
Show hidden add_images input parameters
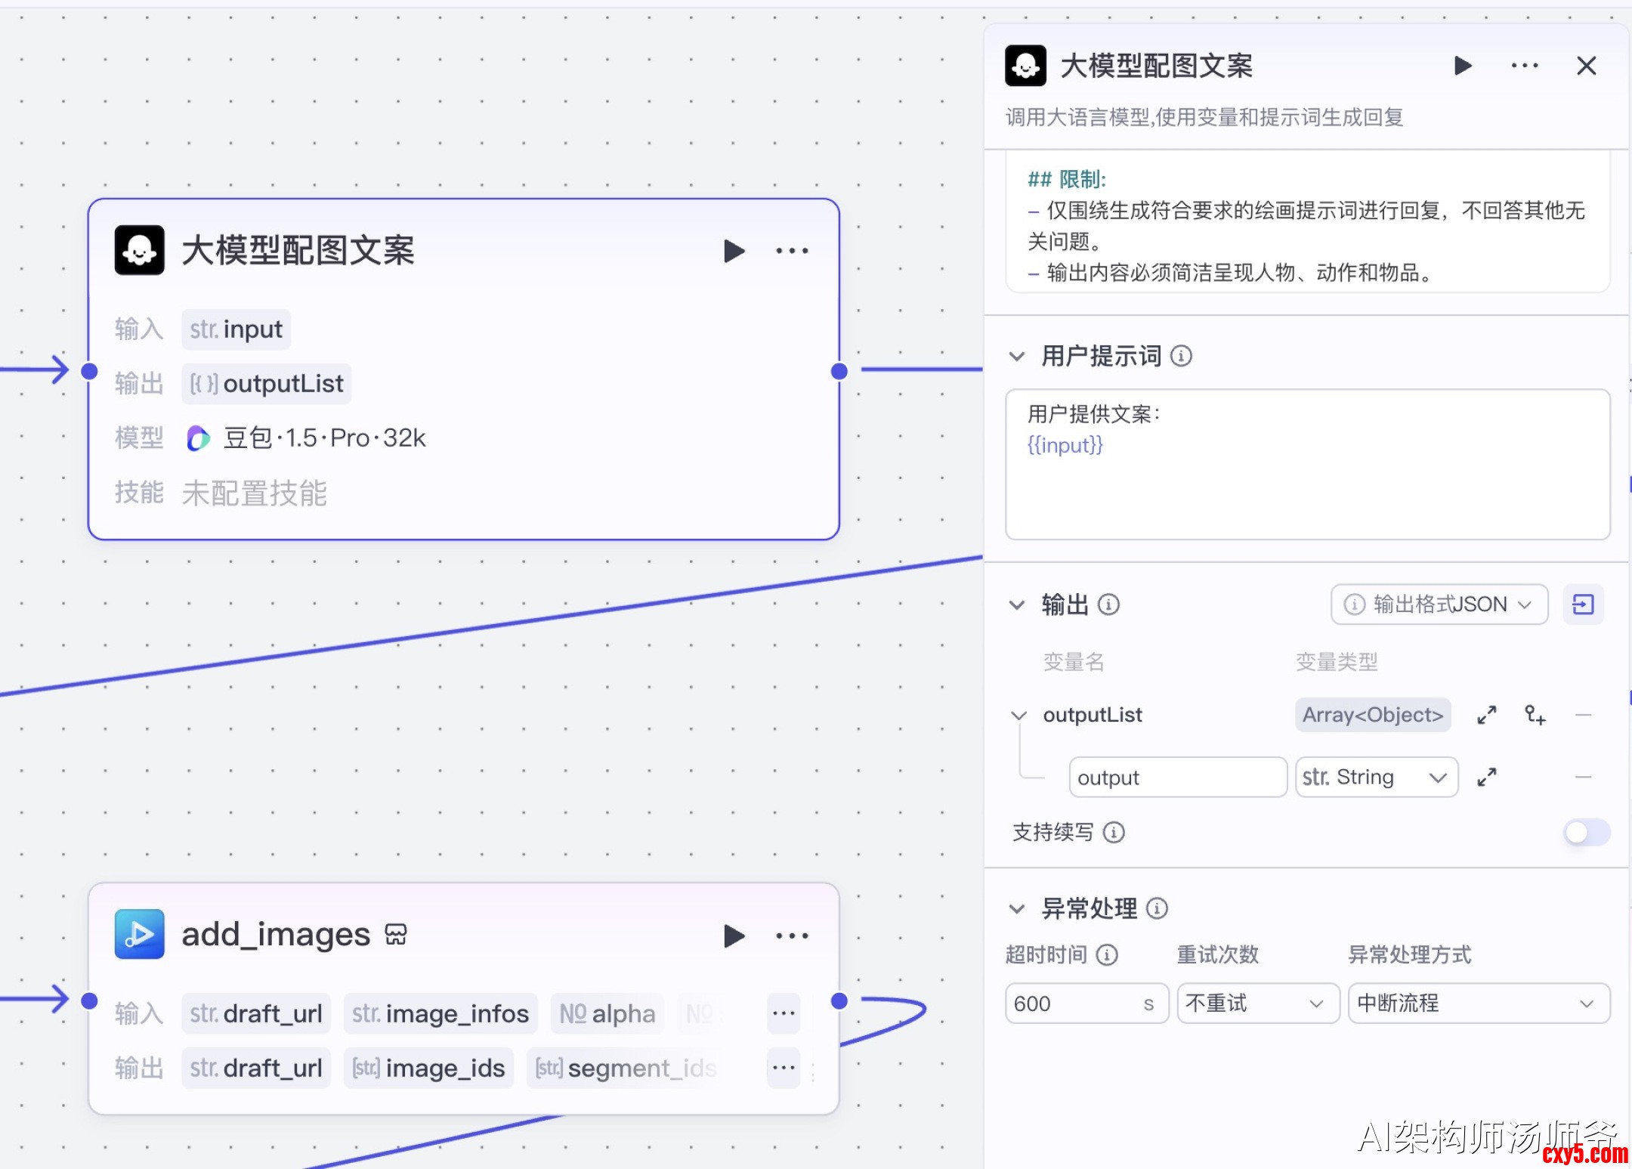point(784,1013)
